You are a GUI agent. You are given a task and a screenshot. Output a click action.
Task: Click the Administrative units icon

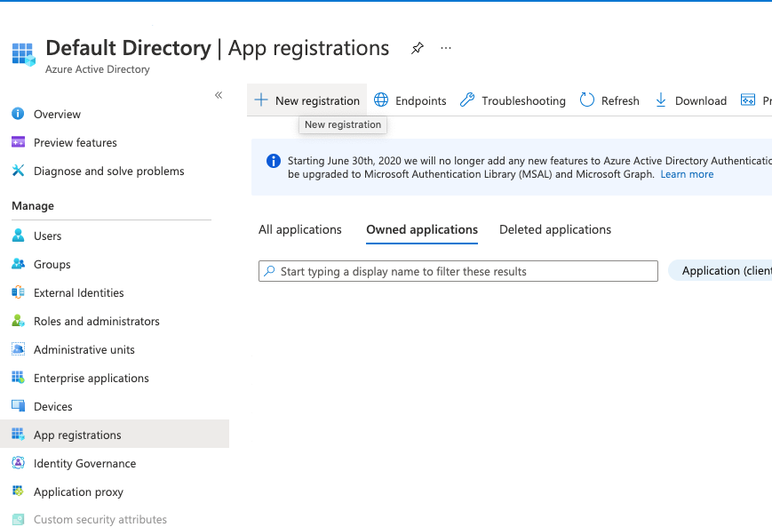(x=19, y=349)
